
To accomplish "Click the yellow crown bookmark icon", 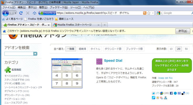I will point(158,98).
